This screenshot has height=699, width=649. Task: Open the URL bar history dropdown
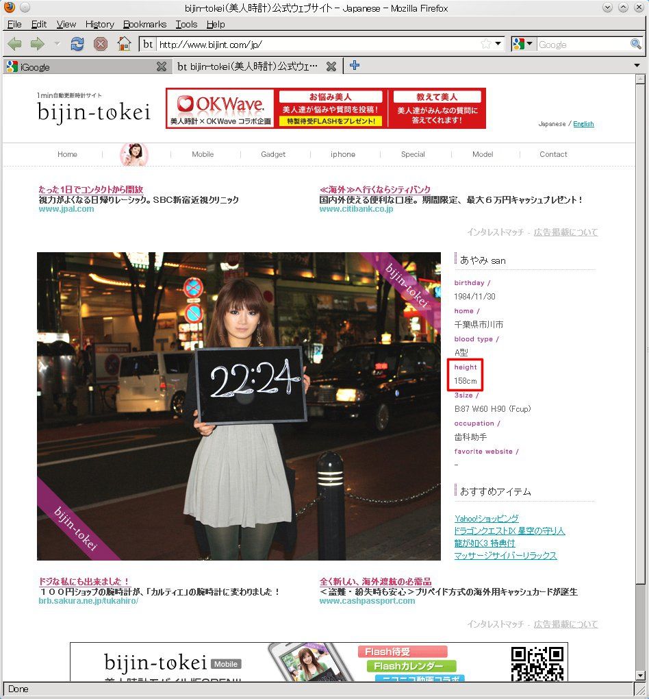[498, 44]
